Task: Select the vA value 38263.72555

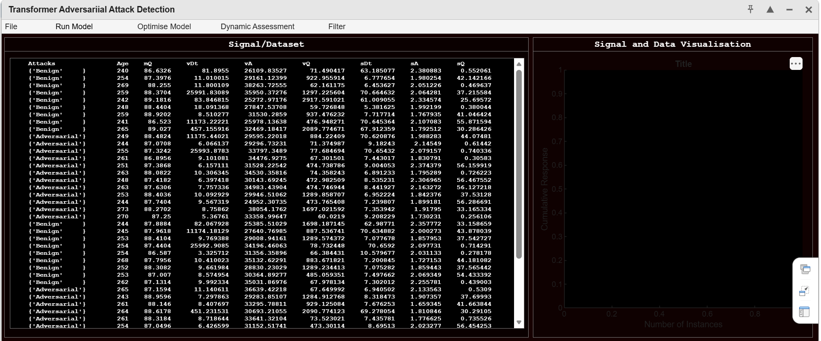Action: (x=265, y=85)
